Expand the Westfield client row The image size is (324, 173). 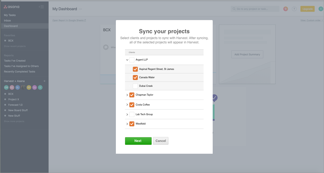127,124
